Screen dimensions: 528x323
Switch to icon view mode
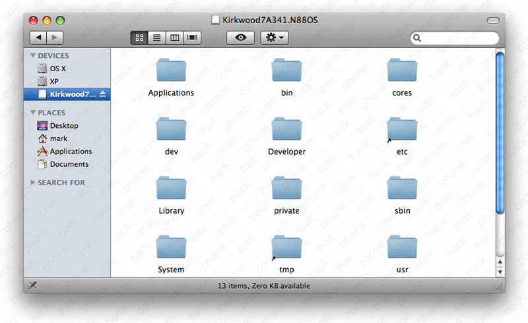click(x=139, y=38)
